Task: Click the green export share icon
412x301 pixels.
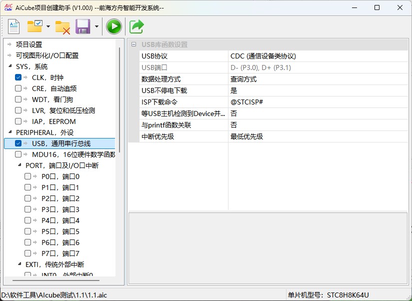Action: coord(136,26)
